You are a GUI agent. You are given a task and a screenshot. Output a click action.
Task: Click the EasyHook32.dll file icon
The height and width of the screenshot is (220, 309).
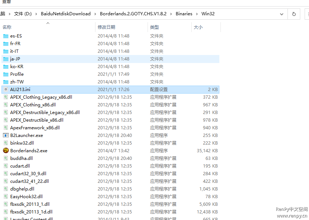6,197
